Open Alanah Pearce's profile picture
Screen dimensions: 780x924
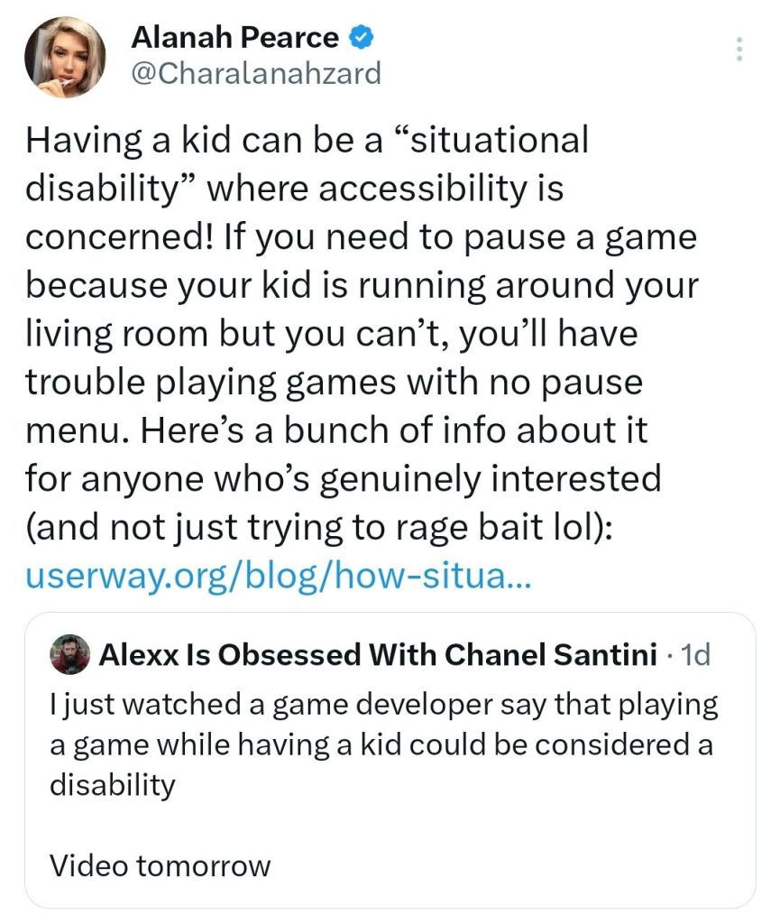64,56
